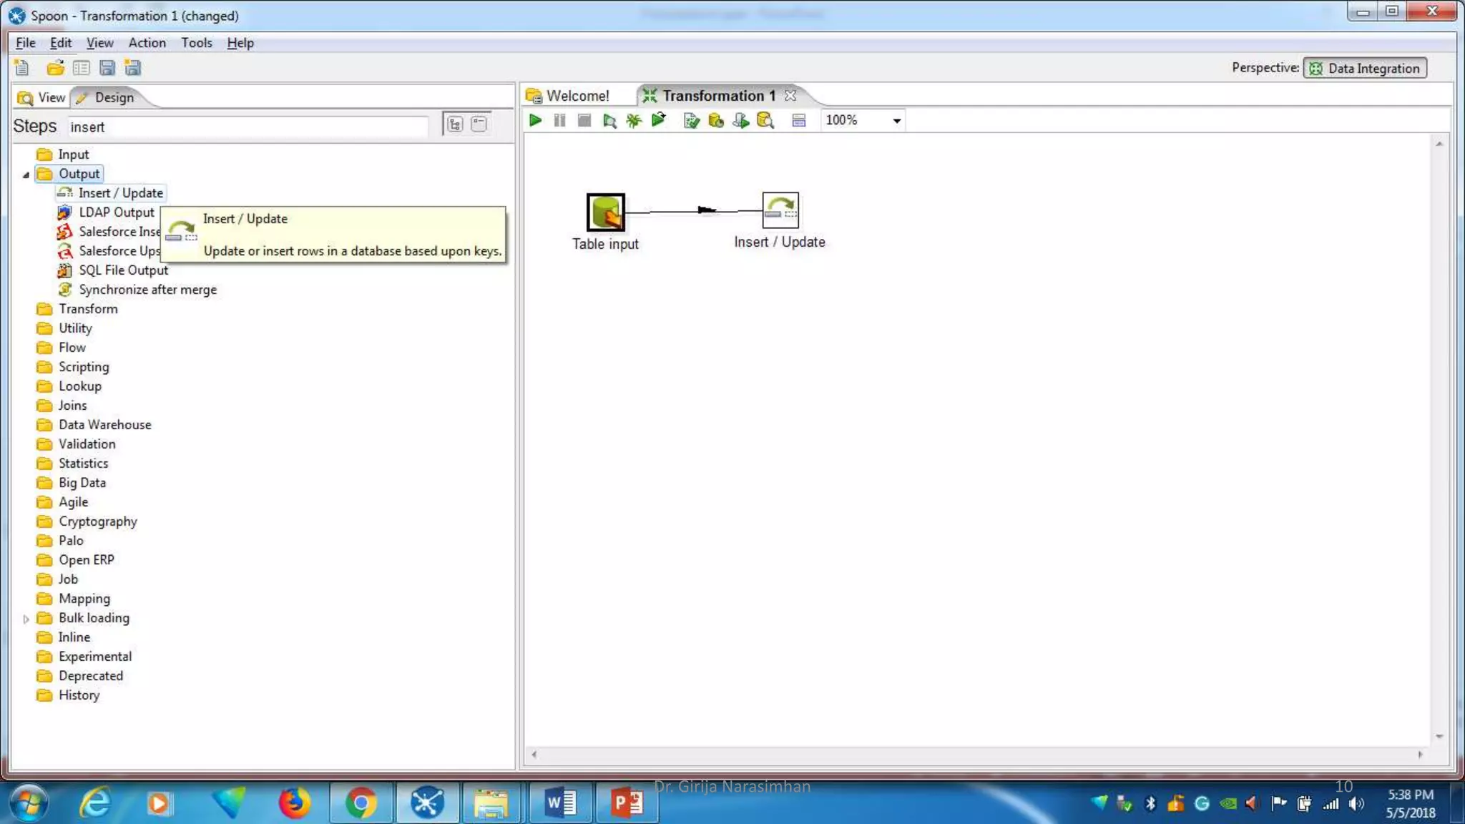Click the expand all tree button
The image size is (1465, 824).
click(x=455, y=124)
